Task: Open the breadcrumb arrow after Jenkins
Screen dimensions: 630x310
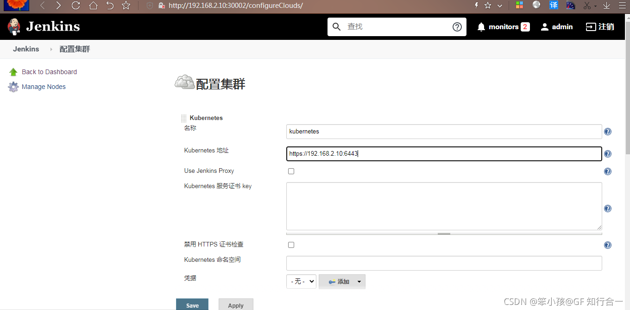Action: point(51,49)
